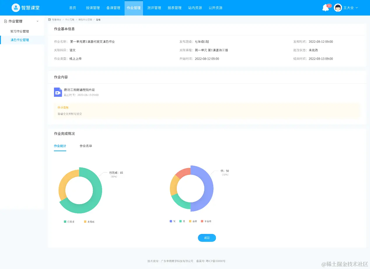
Task: Click the class value 七年级1班
Action: pos(202,42)
